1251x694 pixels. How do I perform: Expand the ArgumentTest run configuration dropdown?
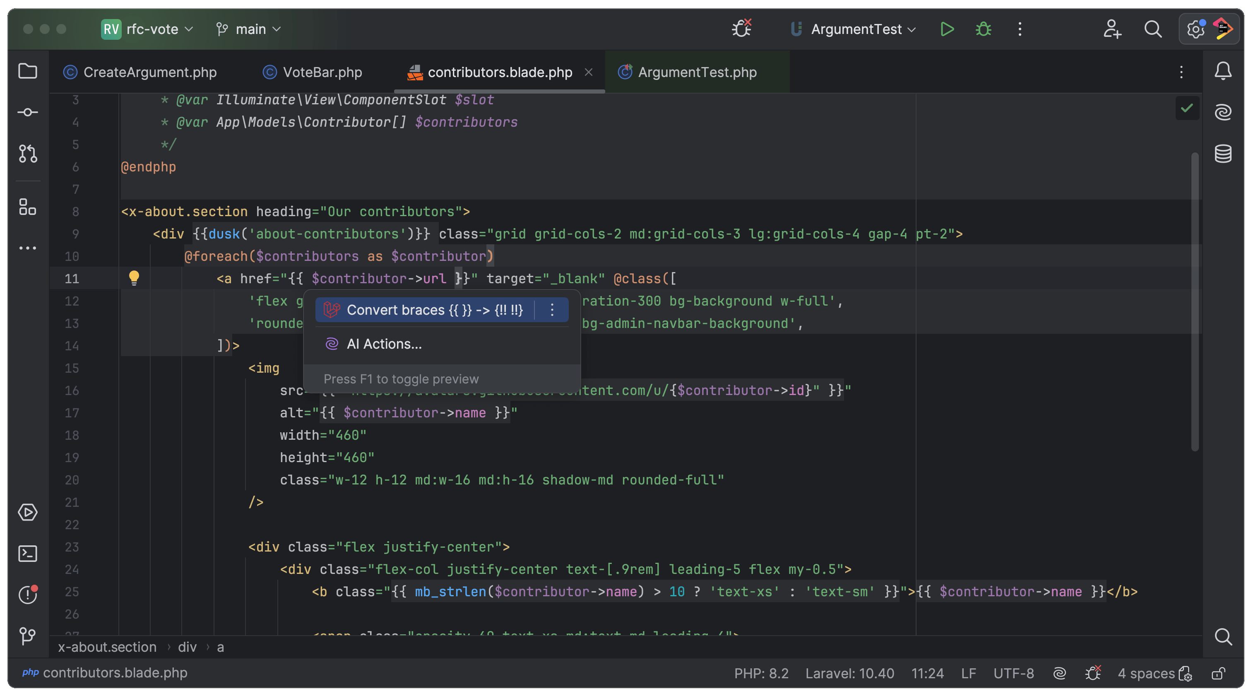click(856, 29)
